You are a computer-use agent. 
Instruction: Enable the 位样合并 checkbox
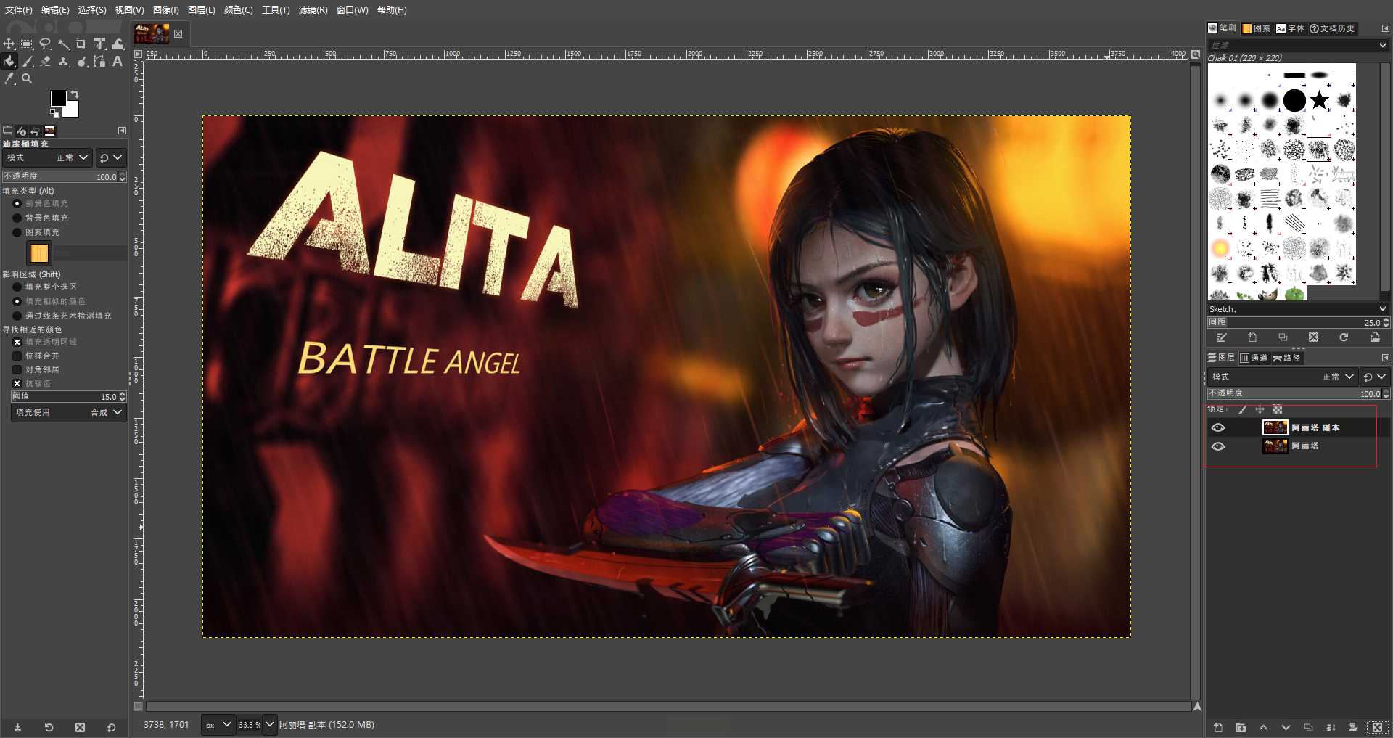point(17,356)
